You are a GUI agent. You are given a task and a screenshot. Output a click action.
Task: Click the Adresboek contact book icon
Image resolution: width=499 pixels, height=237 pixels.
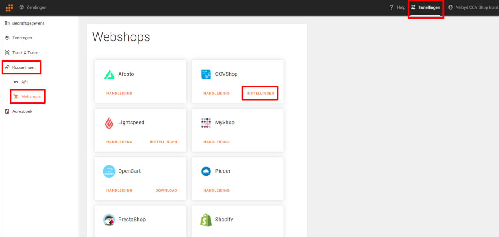coord(7,111)
